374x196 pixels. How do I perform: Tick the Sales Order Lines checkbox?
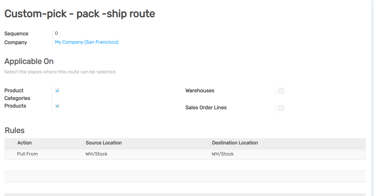click(x=281, y=108)
